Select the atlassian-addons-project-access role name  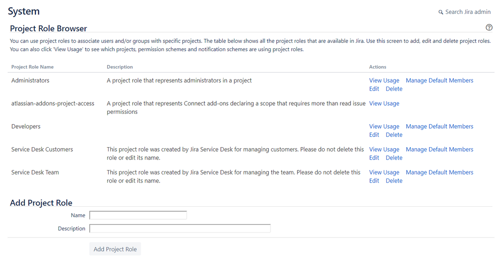click(53, 103)
